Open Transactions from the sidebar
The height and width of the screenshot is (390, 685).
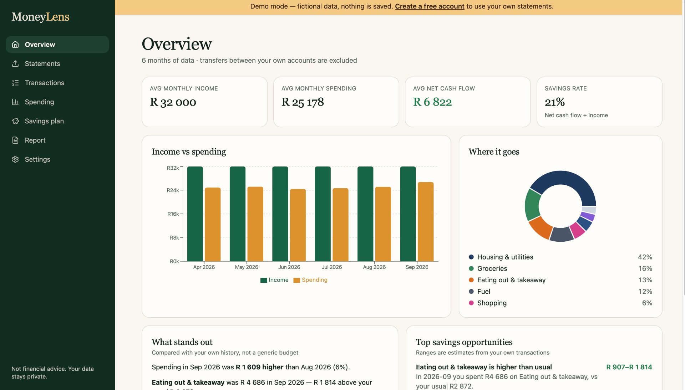point(57,83)
